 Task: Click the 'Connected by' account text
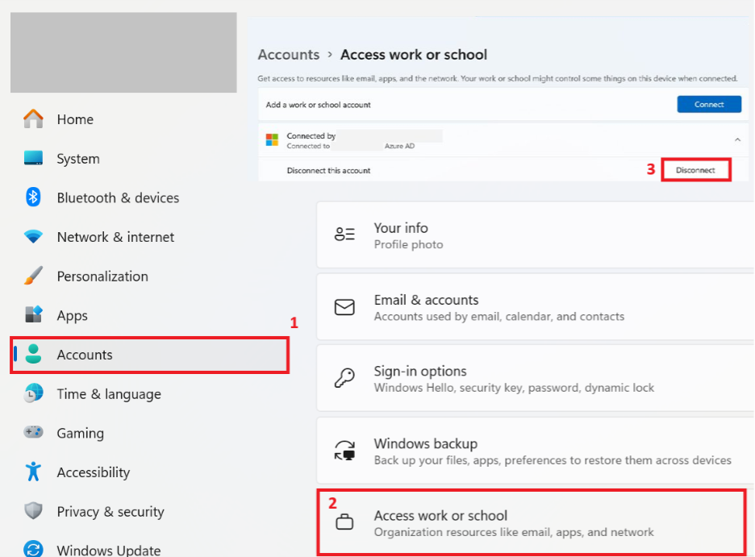pyautogui.click(x=311, y=136)
